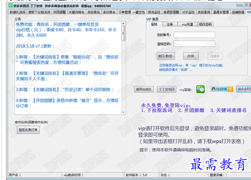The image size is (251, 180).
Task: Click the '永久免费,免登陆vip' purple text
Action: tap(166, 105)
